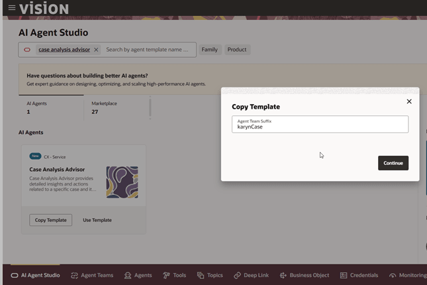Go to the Agents section icon
427x285 pixels.
point(128,275)
